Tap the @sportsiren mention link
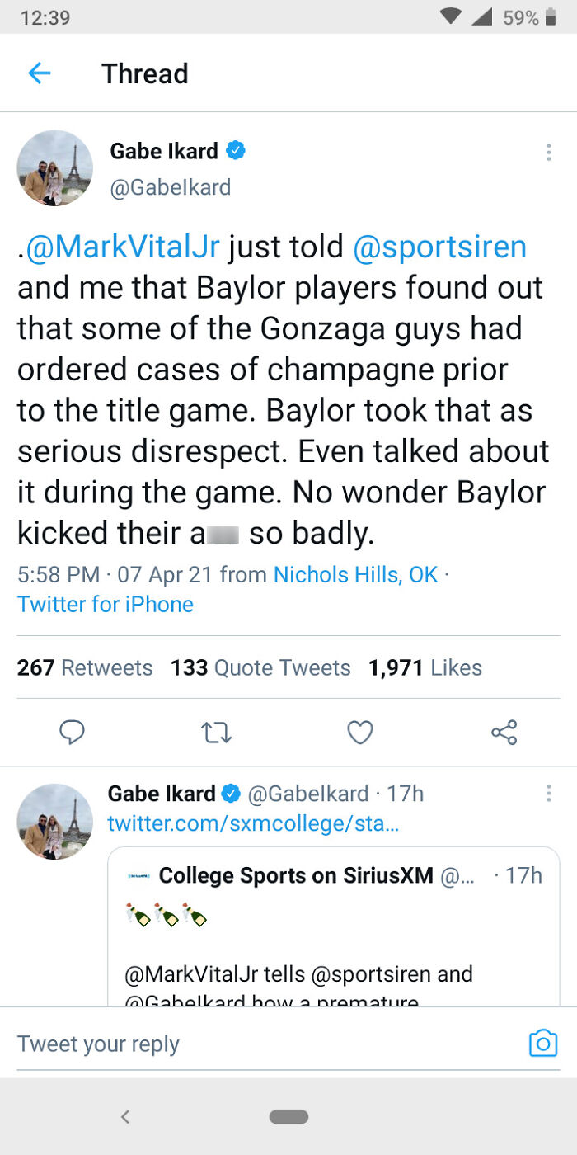 (x=439, y=247)
